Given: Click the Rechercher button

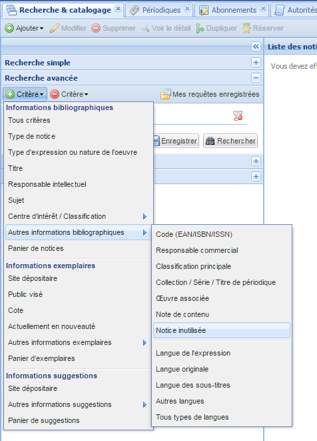Looking at the screenshot, I should 230,141.
